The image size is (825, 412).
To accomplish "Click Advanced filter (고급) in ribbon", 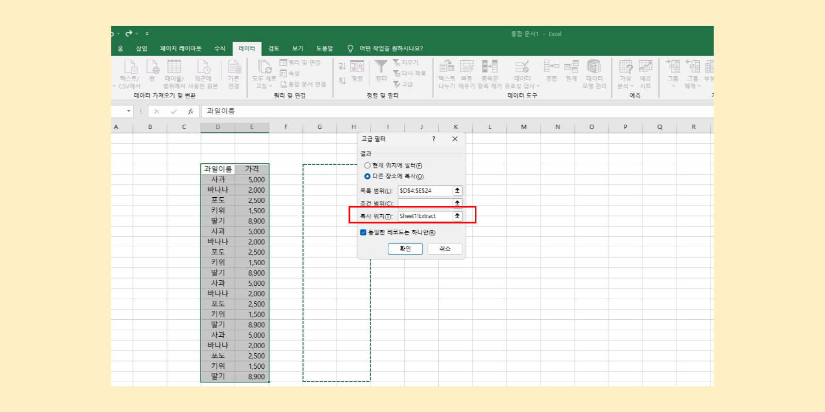I will pyautogui.click(x=403, y=84).
